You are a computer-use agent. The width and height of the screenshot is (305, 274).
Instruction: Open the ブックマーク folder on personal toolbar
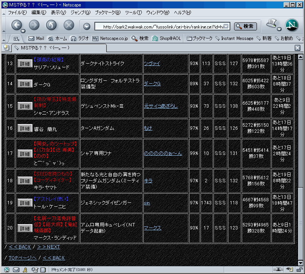(199, 38)
